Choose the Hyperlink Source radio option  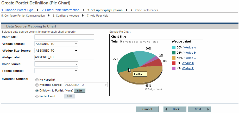[37, 85]
